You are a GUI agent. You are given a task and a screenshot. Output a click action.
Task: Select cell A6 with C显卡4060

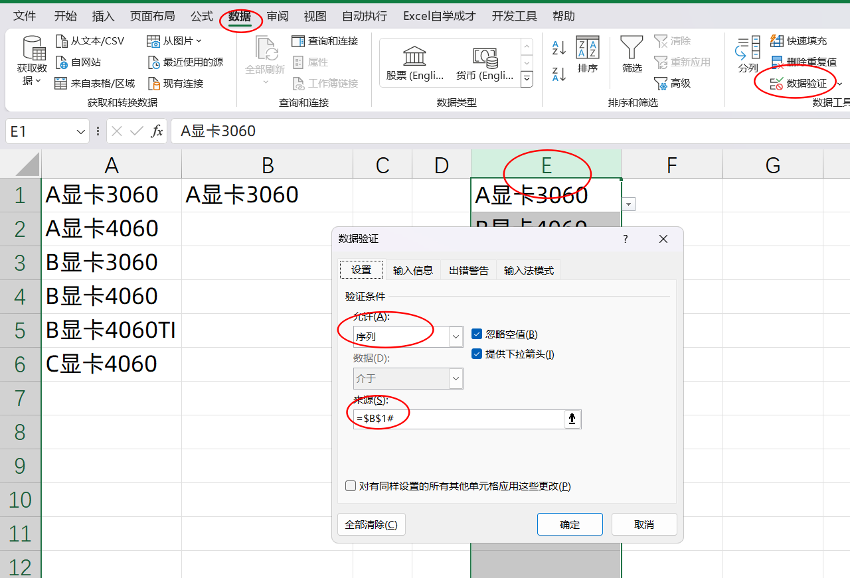coord(111,364)
